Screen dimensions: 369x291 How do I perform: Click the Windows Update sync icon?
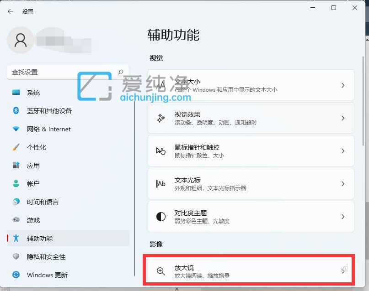(x=16, y=275)
